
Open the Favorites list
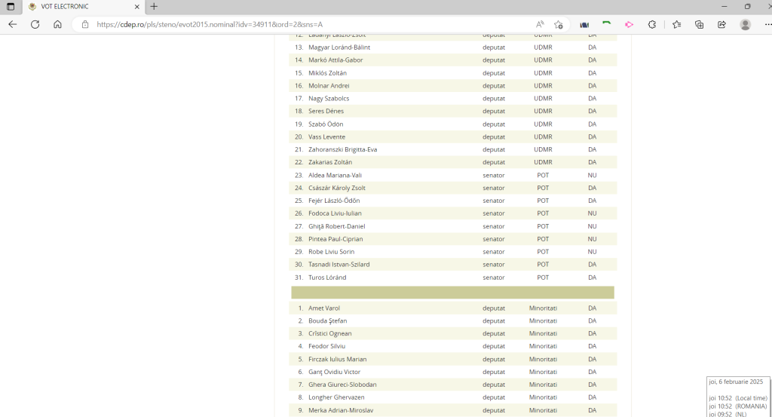[x=677, y=24]
